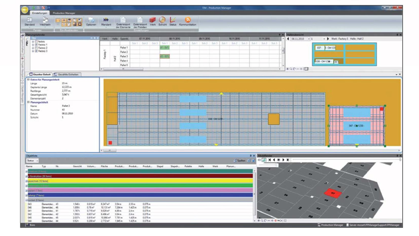The image size is (419, 236).
Task: Enable the Factory 2 checkbox
Action: pyautogui.click(x=36, y=48)
